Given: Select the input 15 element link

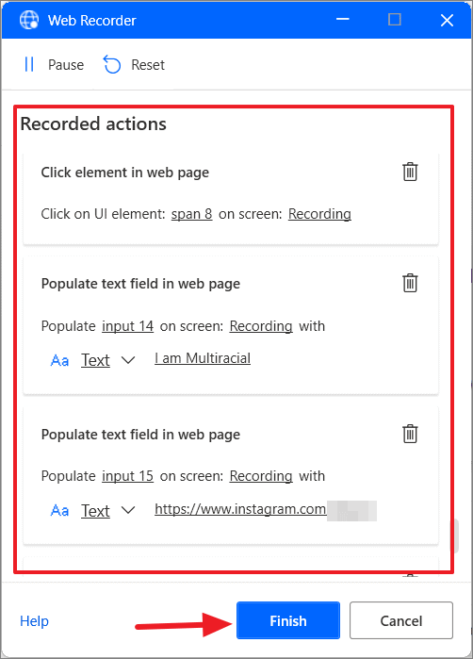Looking at the screenshot, I should [x=128, y=476].
